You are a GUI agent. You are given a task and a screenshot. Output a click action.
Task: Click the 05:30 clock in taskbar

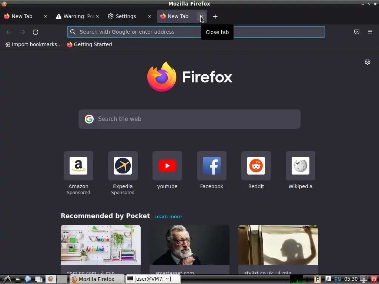[351, 279]
